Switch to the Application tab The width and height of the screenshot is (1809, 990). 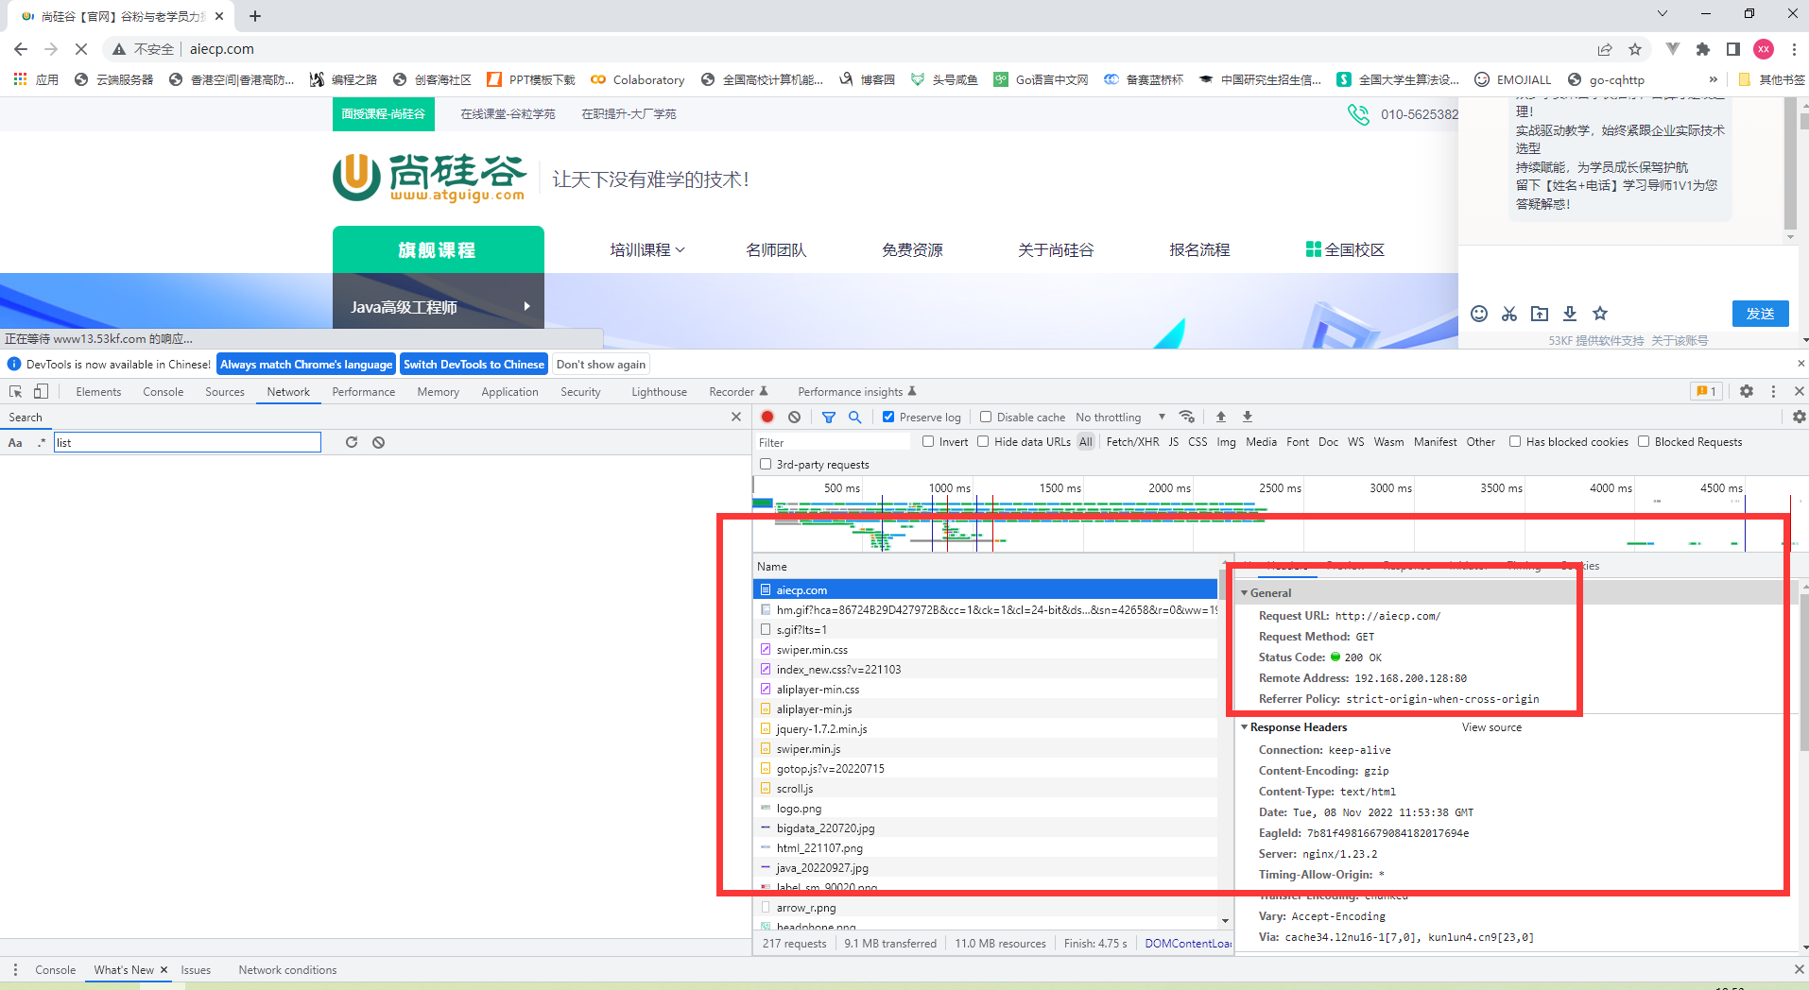point(509,391)
